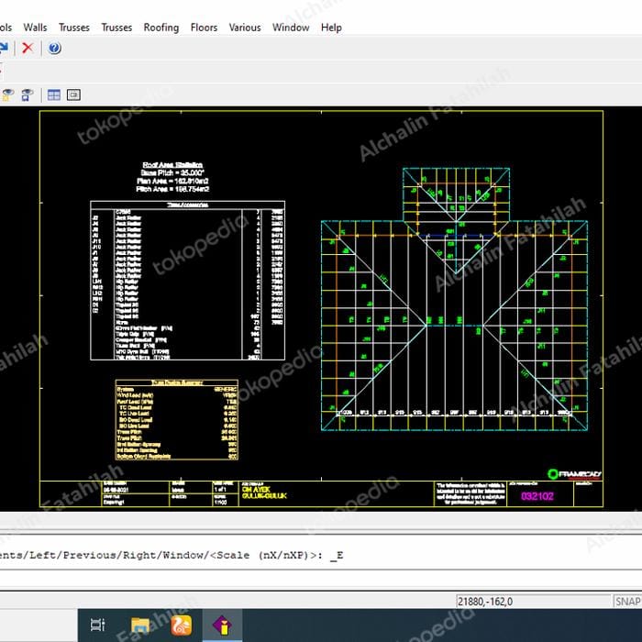Open File Explorer from the taskbar
This screenshot has height=642, width=642.
140,625
